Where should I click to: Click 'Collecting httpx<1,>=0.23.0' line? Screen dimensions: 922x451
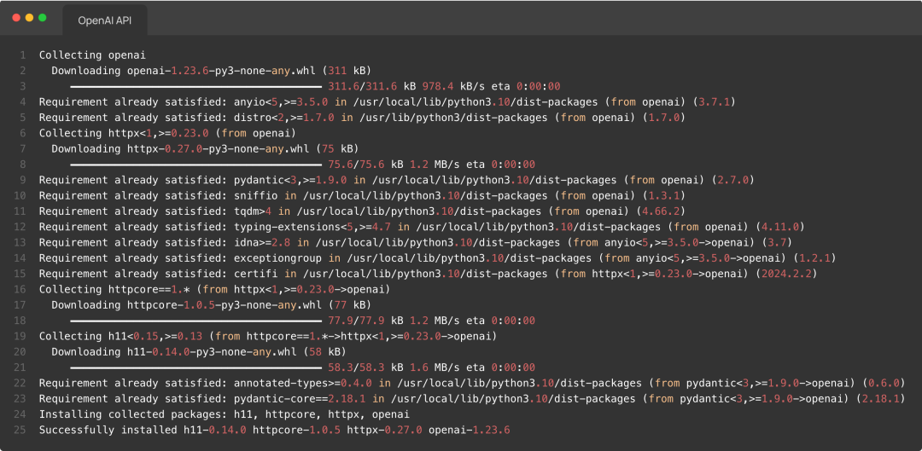click(167, 133)
